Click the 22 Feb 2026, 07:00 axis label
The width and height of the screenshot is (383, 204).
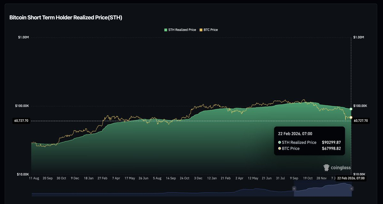coord(350,178)
